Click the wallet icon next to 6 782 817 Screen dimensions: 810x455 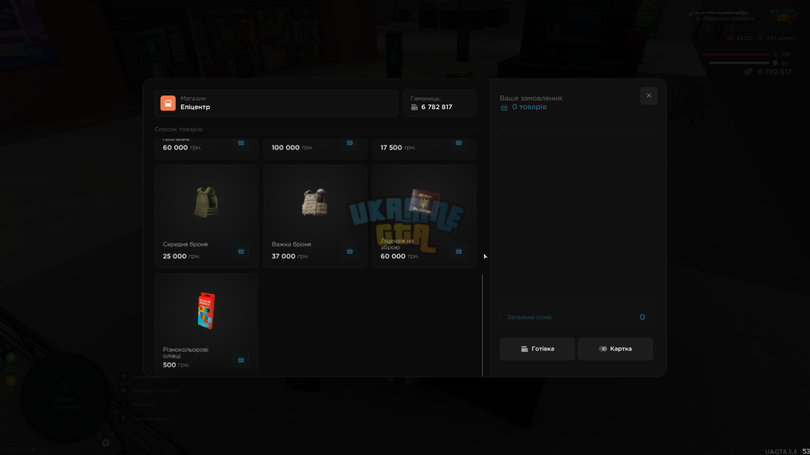[415, 107]
